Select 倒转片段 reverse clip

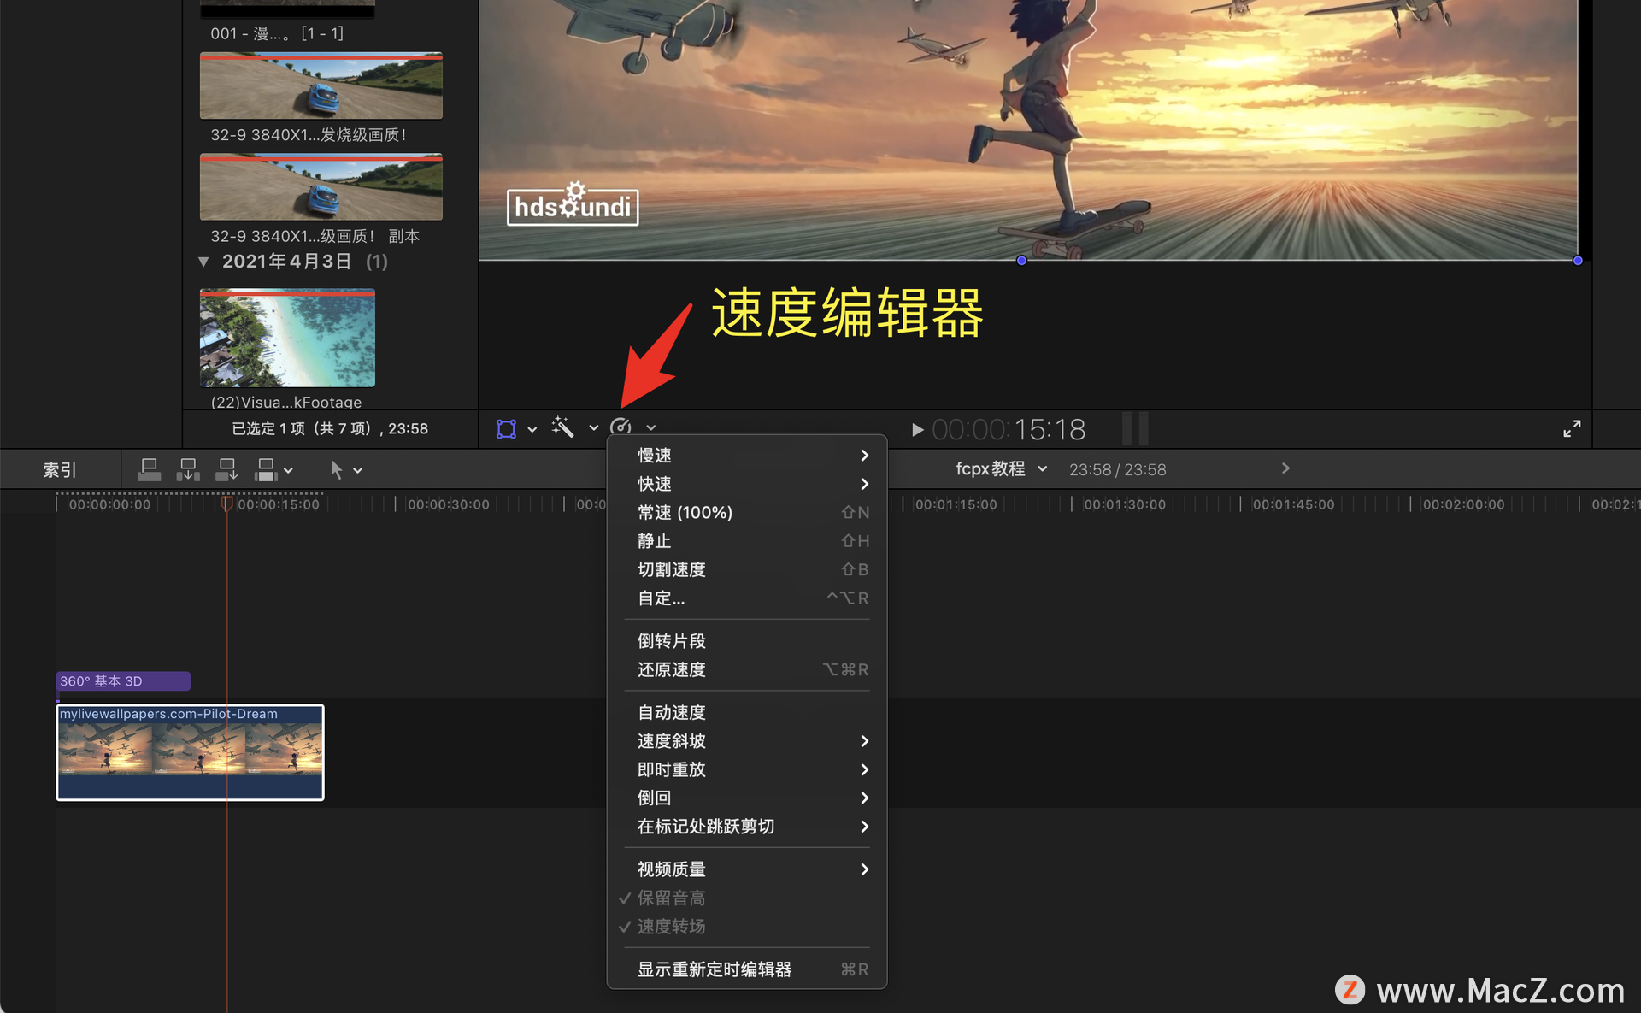747,641
